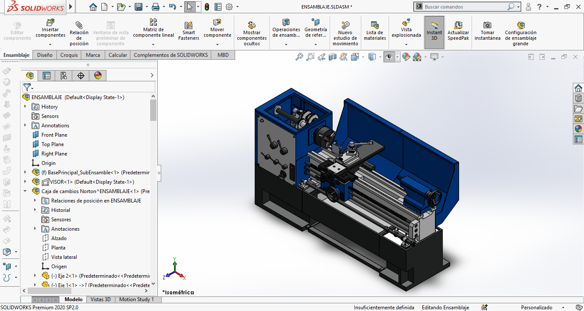Click the Undo icon

172,7
